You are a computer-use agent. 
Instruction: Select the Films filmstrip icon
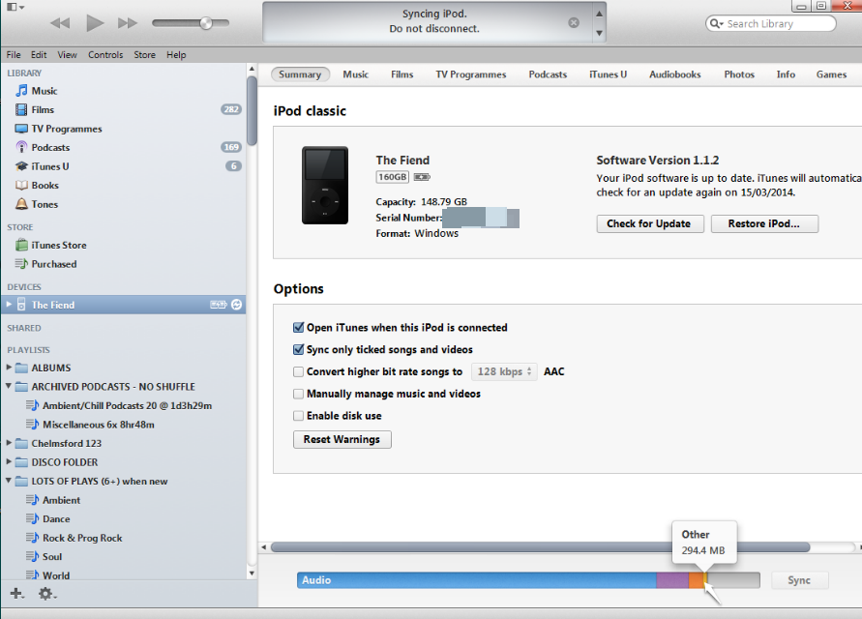(21, 109)
